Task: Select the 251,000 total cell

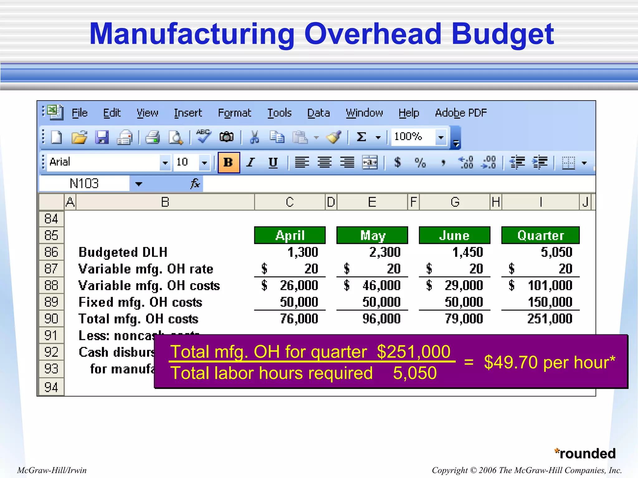Action: point(540,319)
